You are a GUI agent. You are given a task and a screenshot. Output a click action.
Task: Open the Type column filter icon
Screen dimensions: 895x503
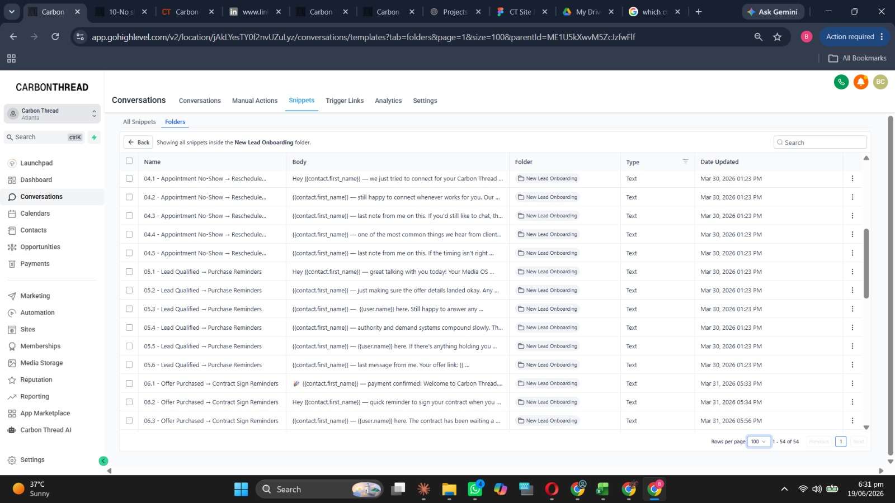pyautogui.click(x=685, y=162)
